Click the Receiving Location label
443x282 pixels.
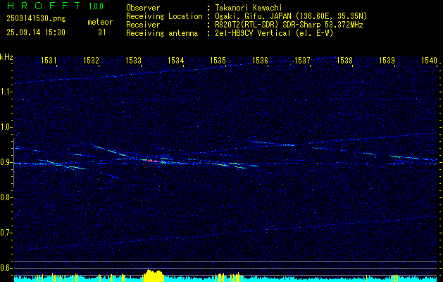pyautogui.click(x=164, y=16)
